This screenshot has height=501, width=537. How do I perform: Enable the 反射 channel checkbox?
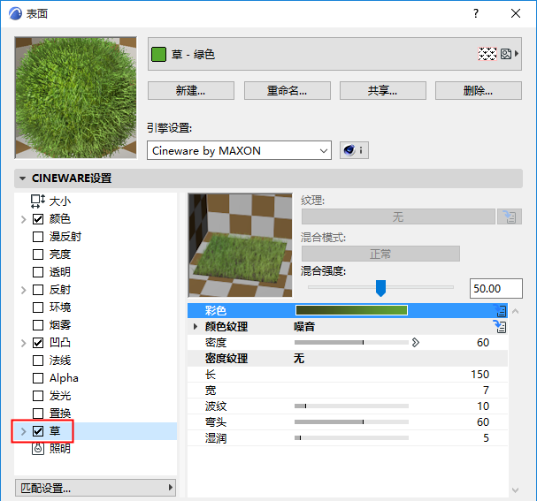click(x=38, y=290)
